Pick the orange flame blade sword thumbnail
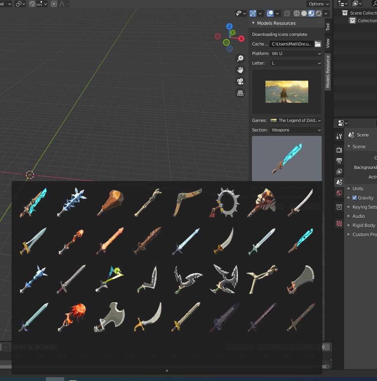The height and width of the screenshot is (381, 377). click(x=110, y=241)
